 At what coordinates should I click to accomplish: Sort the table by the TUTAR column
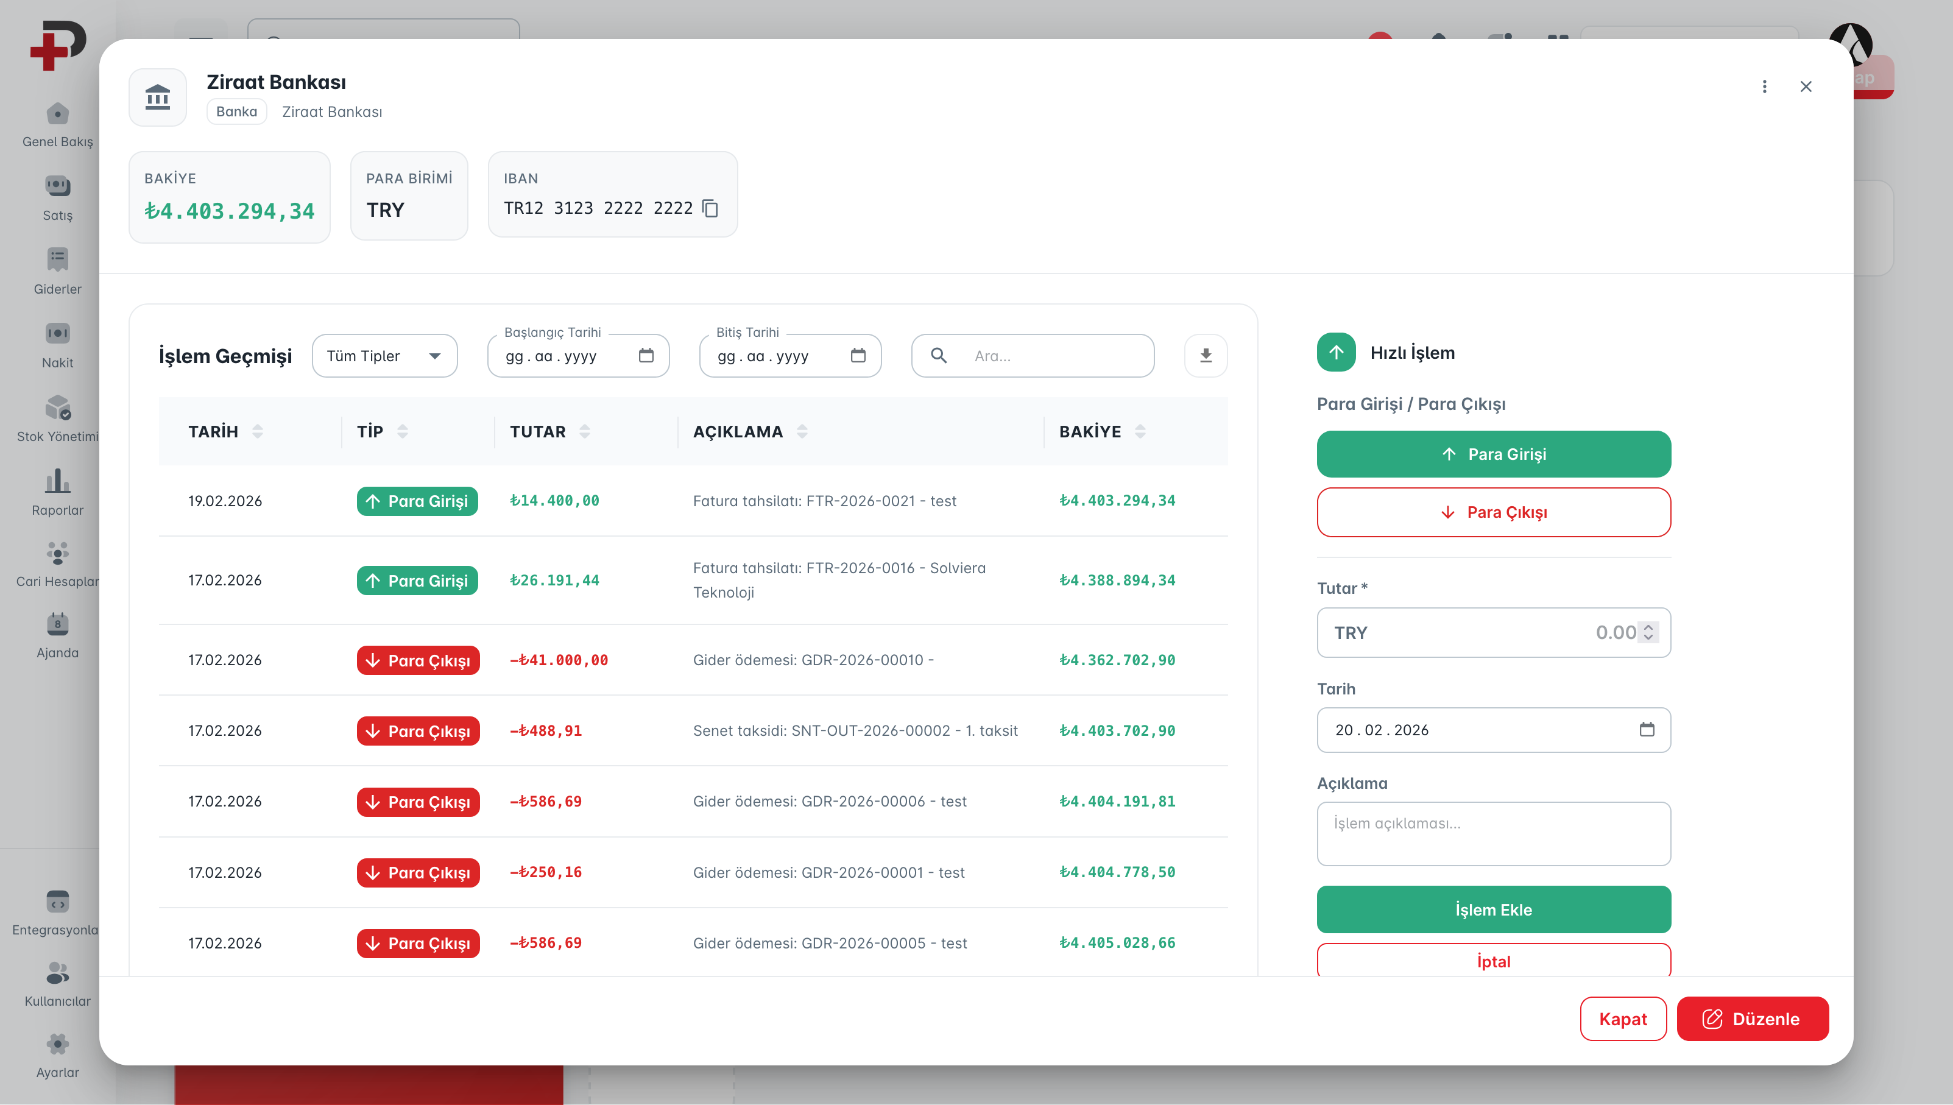click(x=584, y=431)
